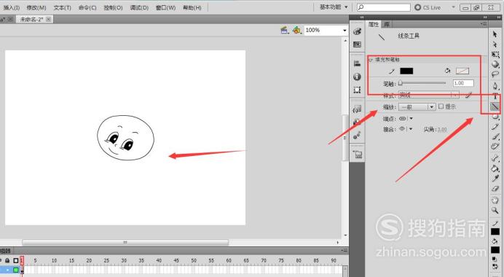Switch to the 属性 properties tab

pyautogui.click(x=373, y=24)
